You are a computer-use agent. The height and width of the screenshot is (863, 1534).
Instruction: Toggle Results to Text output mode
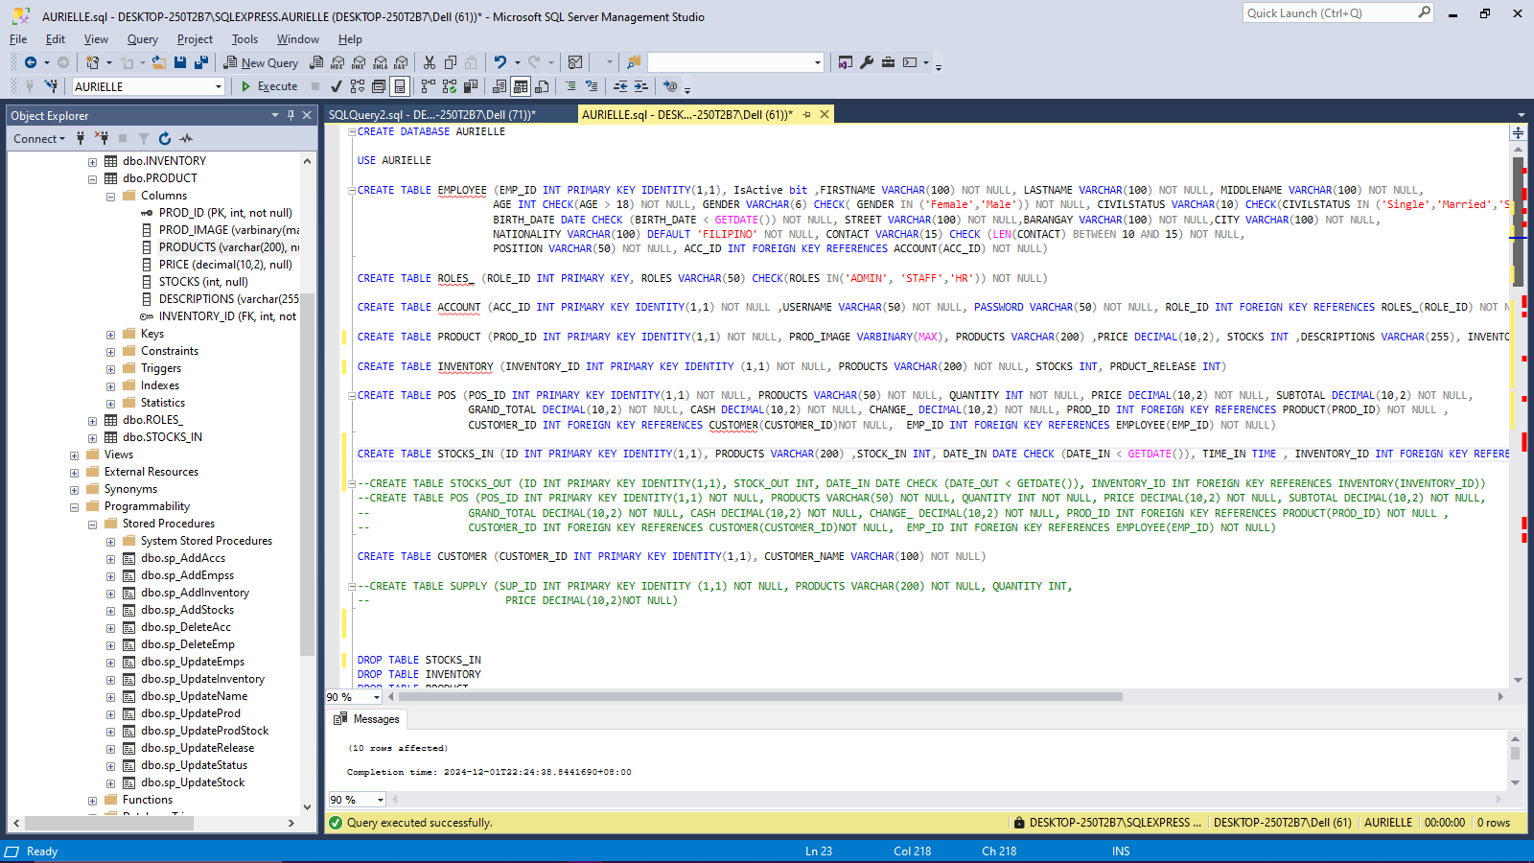point(500,86)
